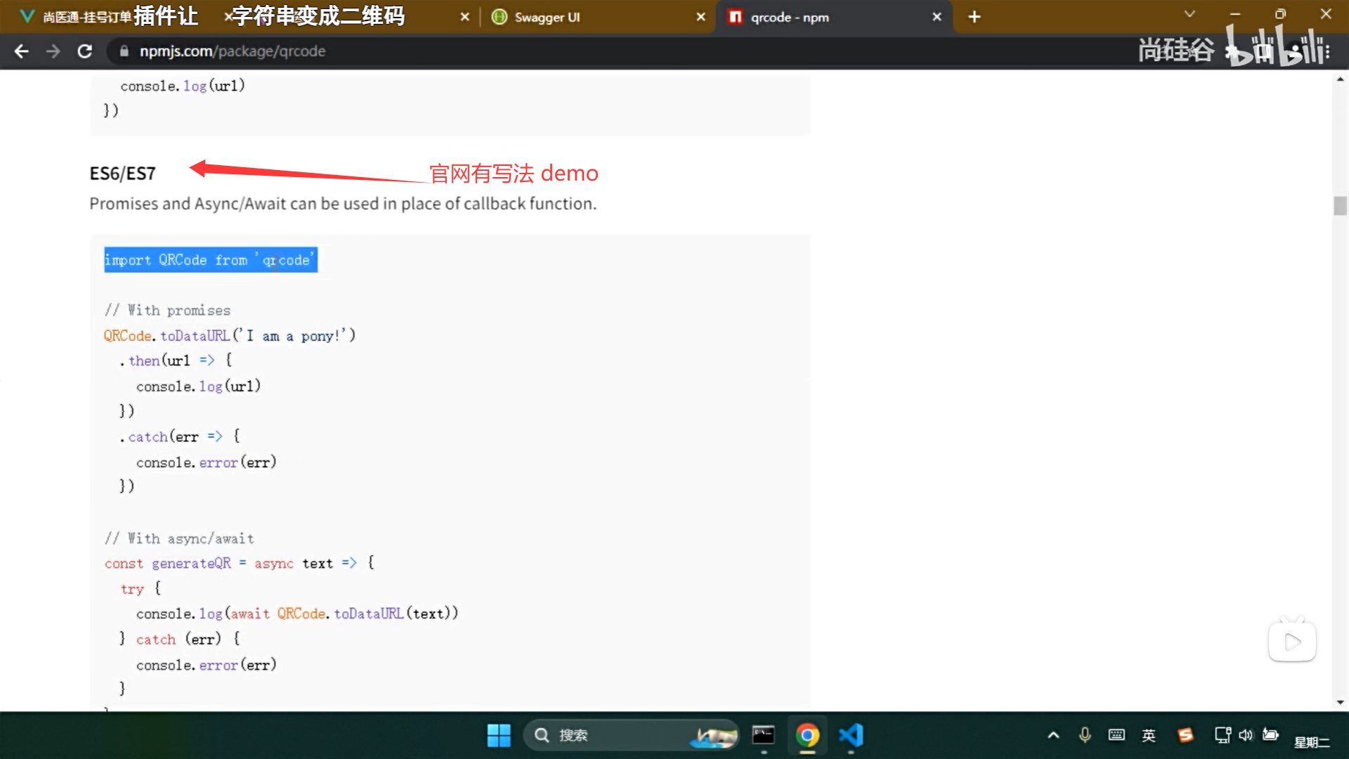Expand the tab search dropdown chevron
The height and width of the screenshot is (759, 1349).
[1190, 14]
